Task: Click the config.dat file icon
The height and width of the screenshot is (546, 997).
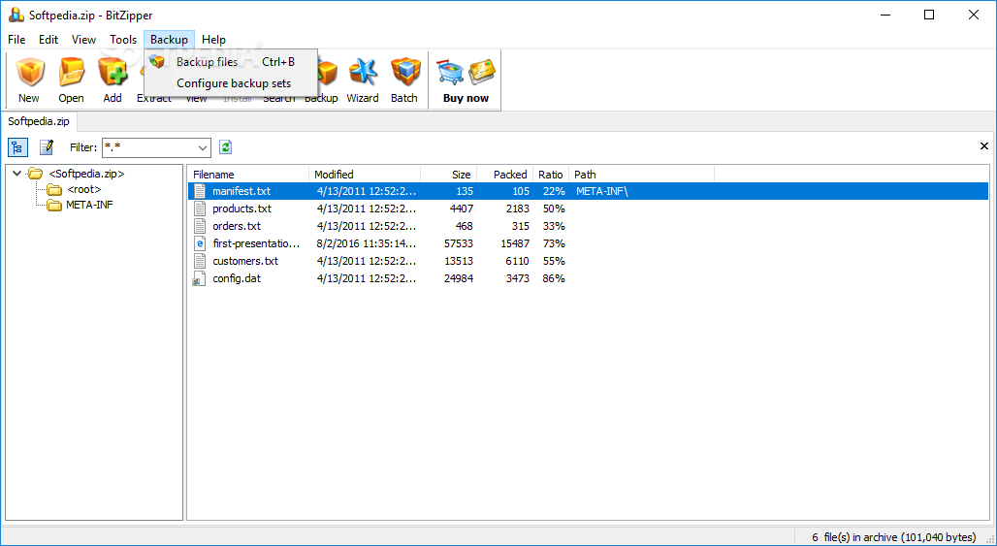Action: [x=200, y=278]
